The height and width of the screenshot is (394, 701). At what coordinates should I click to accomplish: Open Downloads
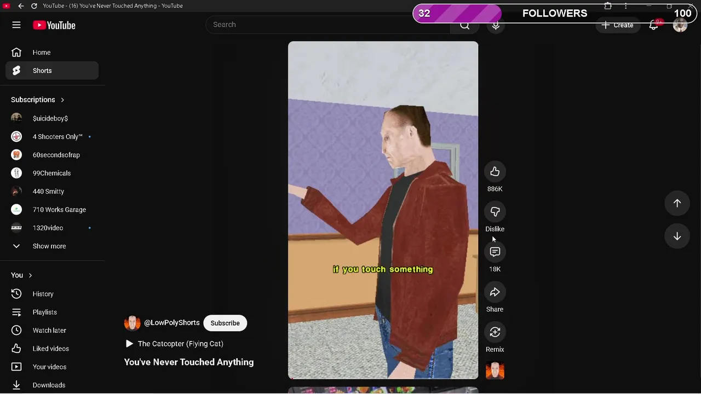[x=52, y=385]
